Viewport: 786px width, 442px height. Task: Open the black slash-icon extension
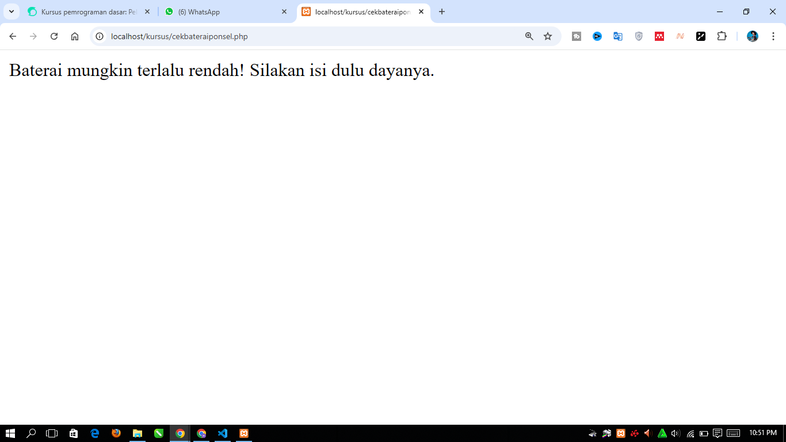click(x=701, y=36)
